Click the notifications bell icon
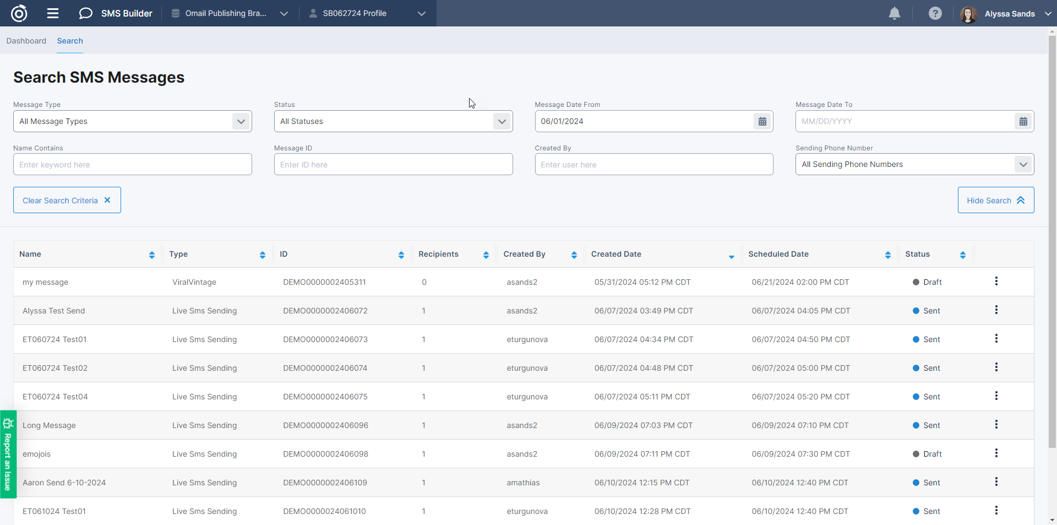 pos(895,13)
